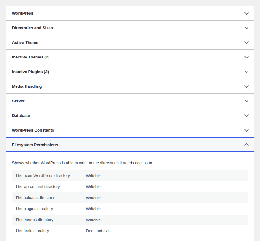Click 'Does not exist' fonts value
The height and width of the screenshot is (241, 260).
(99, 231)
